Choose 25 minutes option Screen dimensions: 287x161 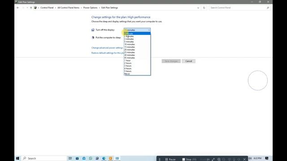[x=137, y=52]
